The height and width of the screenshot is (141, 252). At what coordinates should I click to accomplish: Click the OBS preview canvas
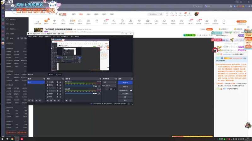tap(80, 55)
